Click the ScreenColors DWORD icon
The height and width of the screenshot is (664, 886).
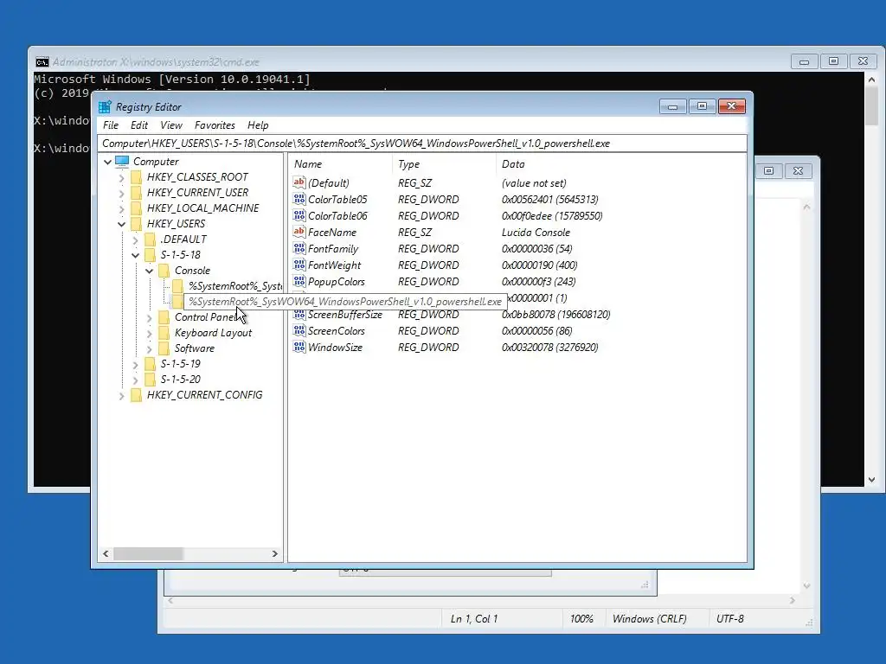click(299, 330)
